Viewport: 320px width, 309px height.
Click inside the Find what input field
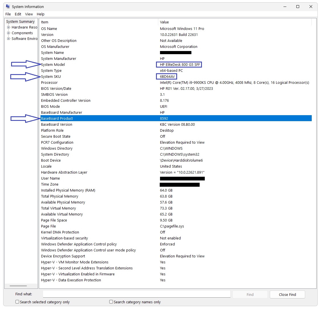pos(136,294)
